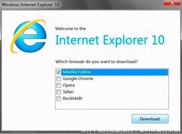
Task: Select the RockMelt! list entry text
Action: [73, 99]
